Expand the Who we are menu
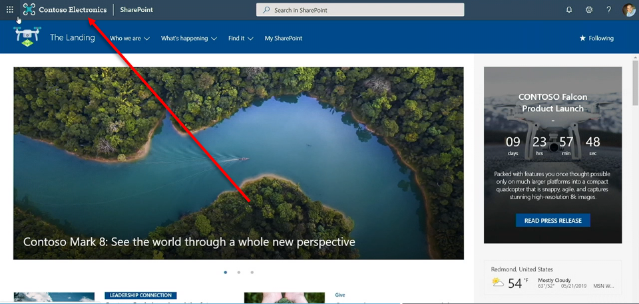 tap(129, 39)
